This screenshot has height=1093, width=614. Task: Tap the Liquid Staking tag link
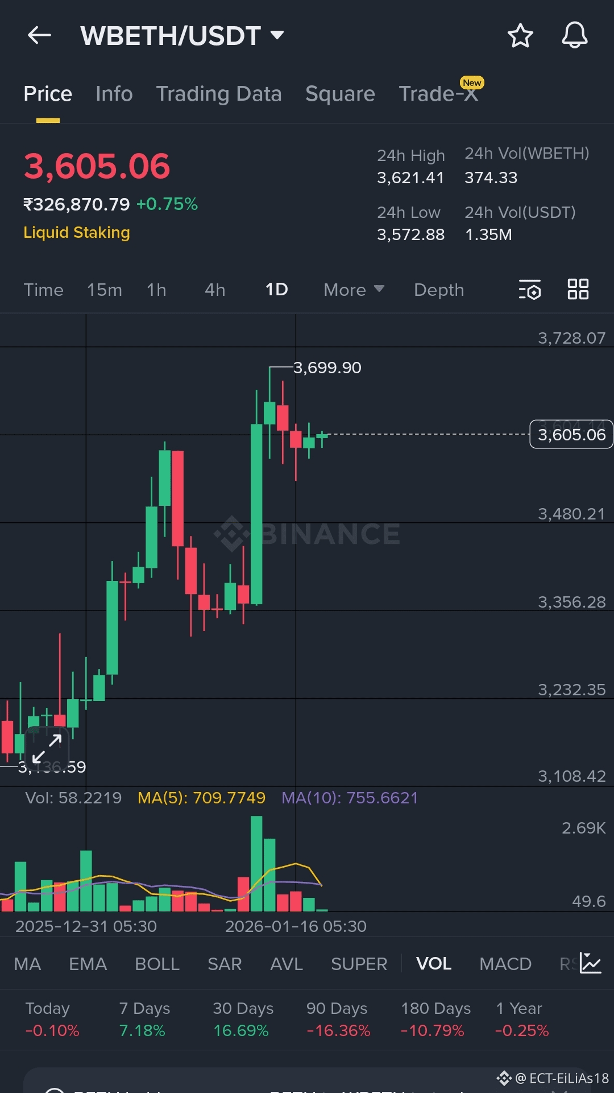(77, 232)
